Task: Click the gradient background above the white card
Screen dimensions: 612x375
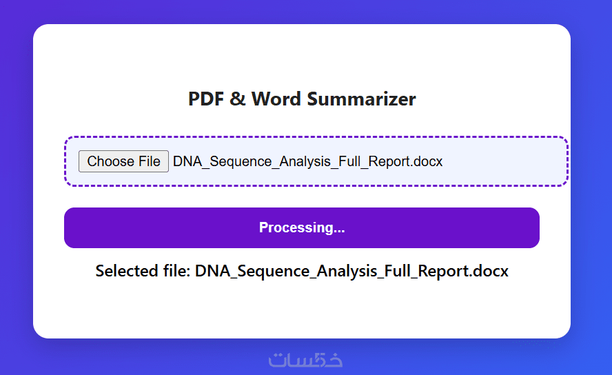Action: tap(302, 11)
